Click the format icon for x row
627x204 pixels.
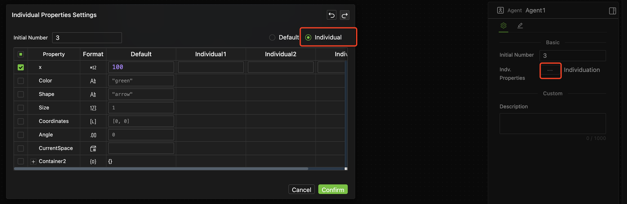point(93,67)
